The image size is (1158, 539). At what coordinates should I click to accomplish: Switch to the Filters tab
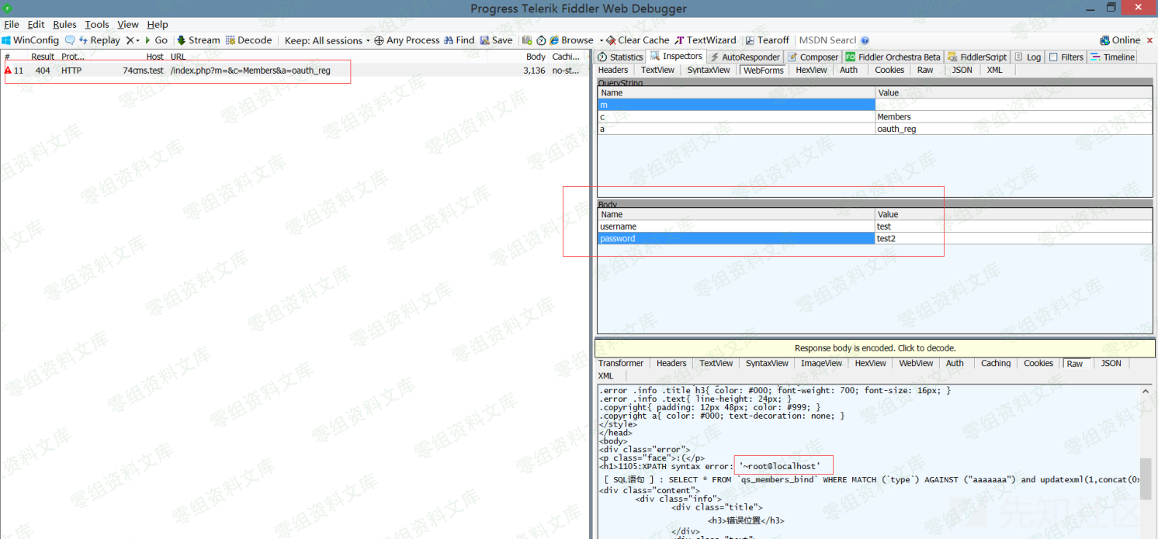pyautogui.click(x=1066, y=57)
